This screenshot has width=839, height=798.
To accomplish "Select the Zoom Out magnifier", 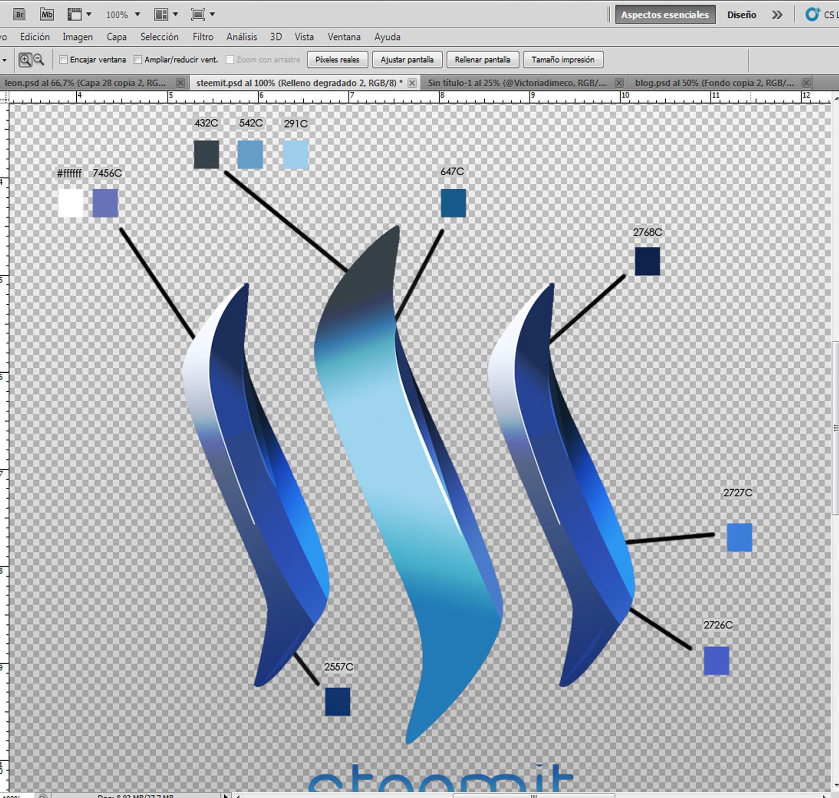I will [x=39, y=60].
